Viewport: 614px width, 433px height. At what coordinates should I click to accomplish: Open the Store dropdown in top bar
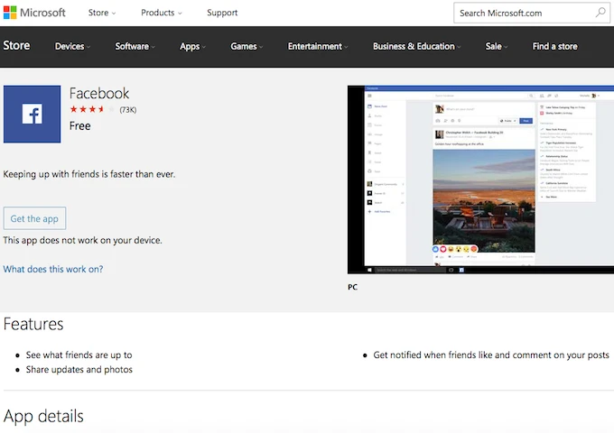(x=102, y=13)
